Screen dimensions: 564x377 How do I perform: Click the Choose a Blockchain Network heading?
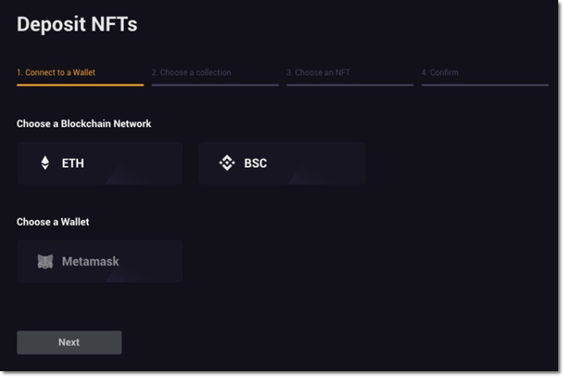(84, 124)
